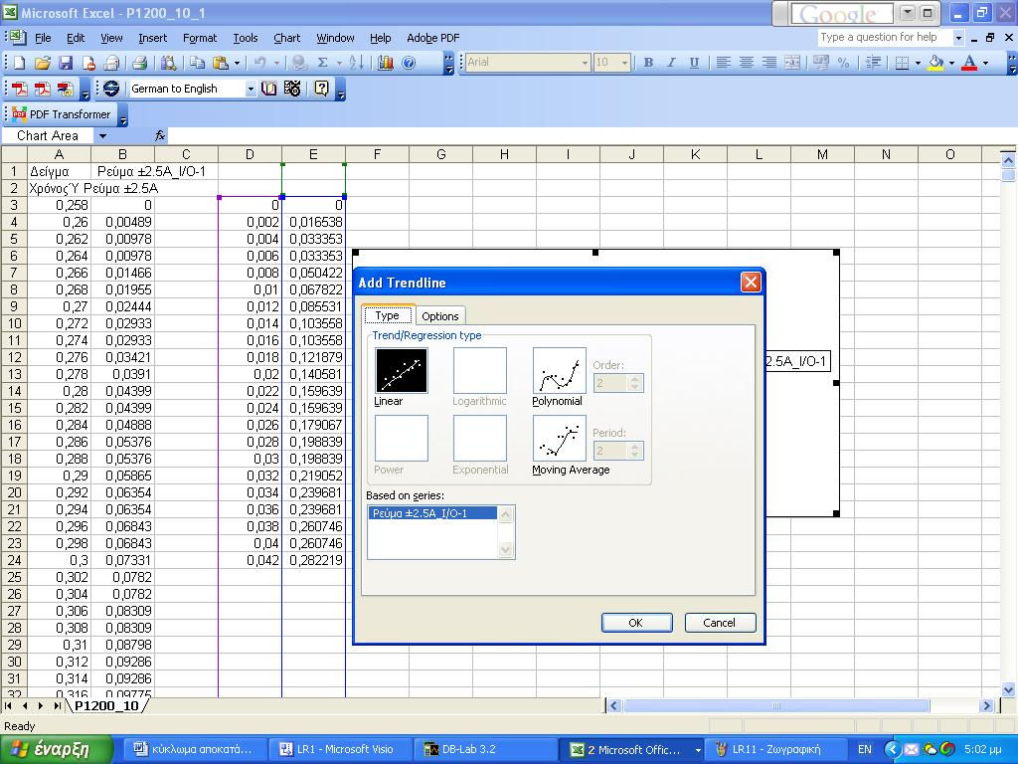The height and width of the screenshot is (764, 1018).
Task: Click Fill Color paint bucket
Action: (935, 63)
